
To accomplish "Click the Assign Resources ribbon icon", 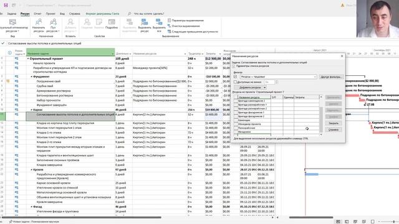I will tap(39, 22).
